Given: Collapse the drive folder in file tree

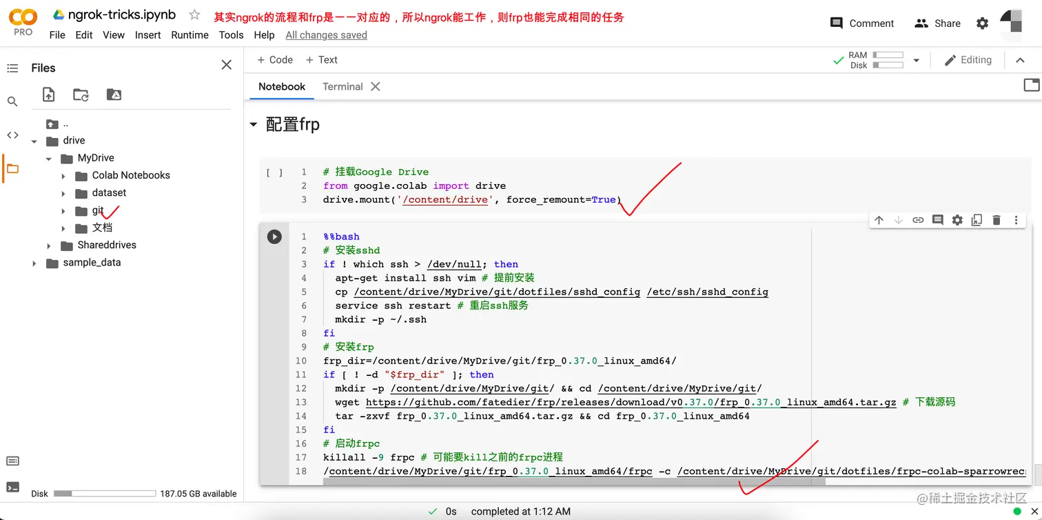Looking at the screenshot, I should coord(34,140).
